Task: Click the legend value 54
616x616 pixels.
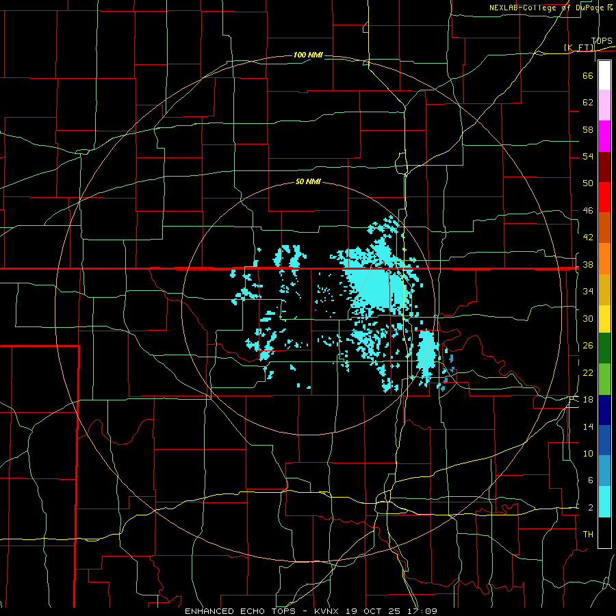Action: tap(588, 156)
